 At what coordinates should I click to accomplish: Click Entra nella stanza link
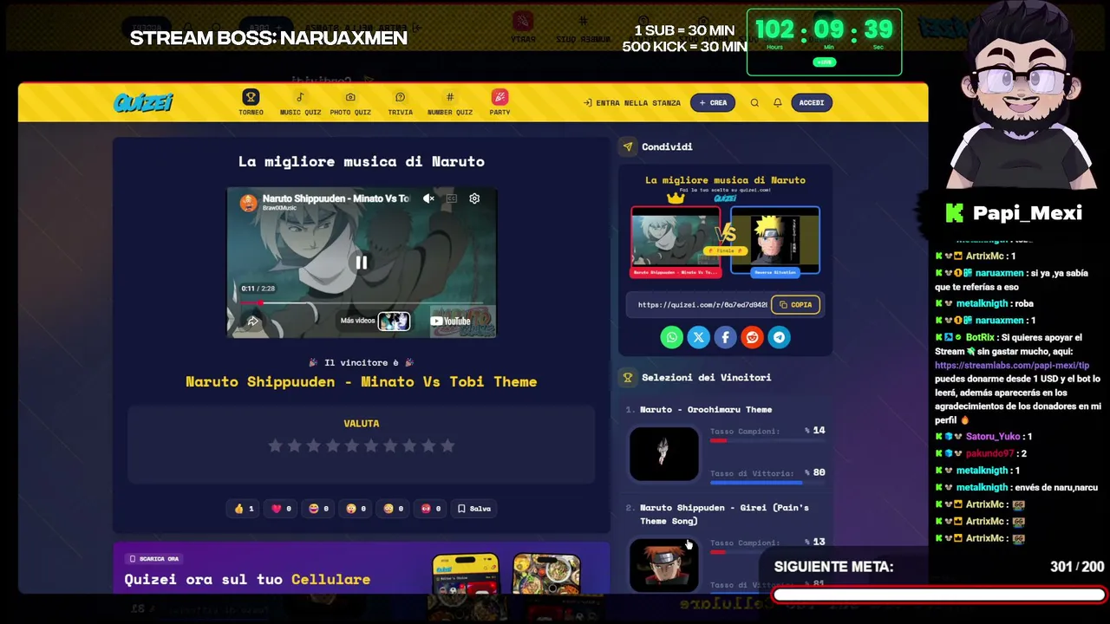click(x=632, y=103)
